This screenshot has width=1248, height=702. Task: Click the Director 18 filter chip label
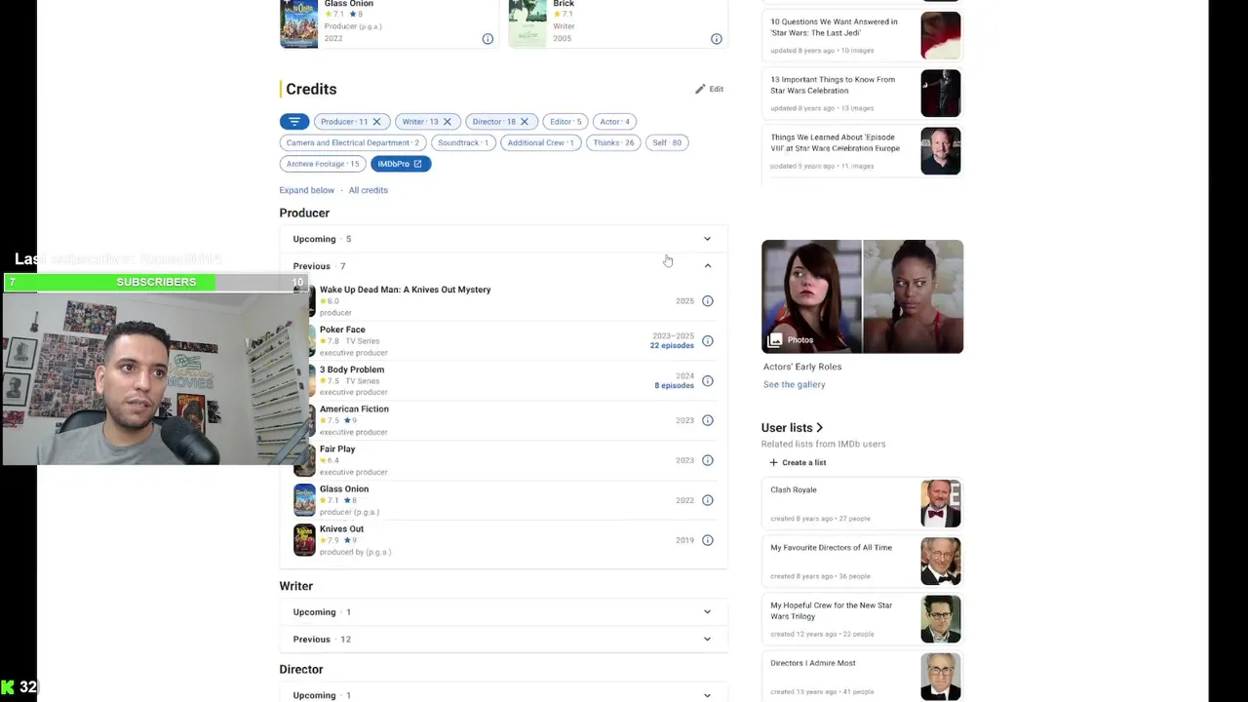click(x=494, y=122)
